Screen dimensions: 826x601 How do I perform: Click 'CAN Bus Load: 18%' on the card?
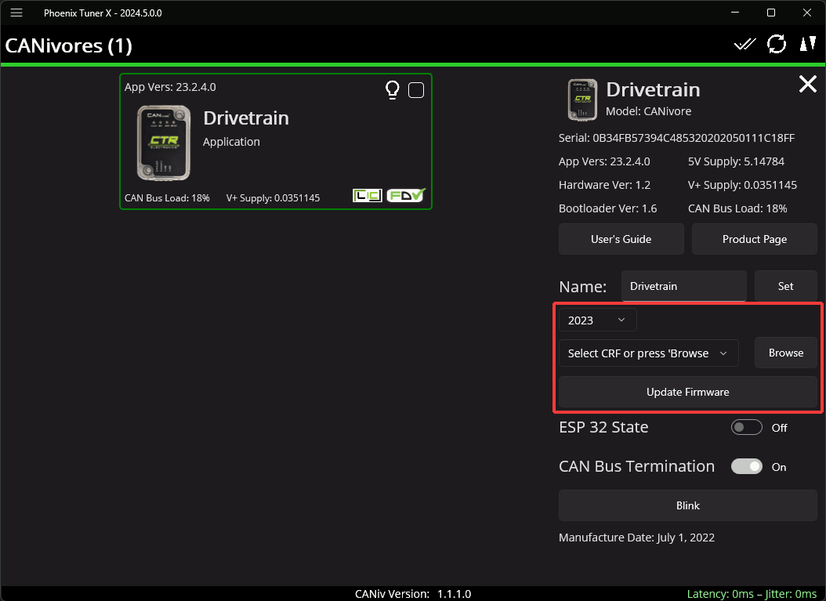[x=167, y=198]
